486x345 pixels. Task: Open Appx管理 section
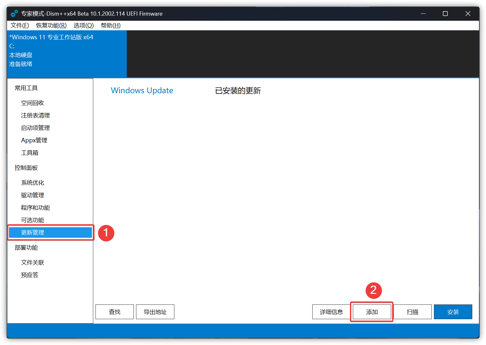(x=34, y=140)
